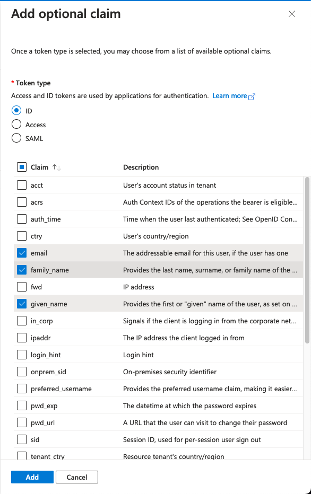Choose the ID token type radio
The width and height of the screenshot is (311, 494).
16,111
